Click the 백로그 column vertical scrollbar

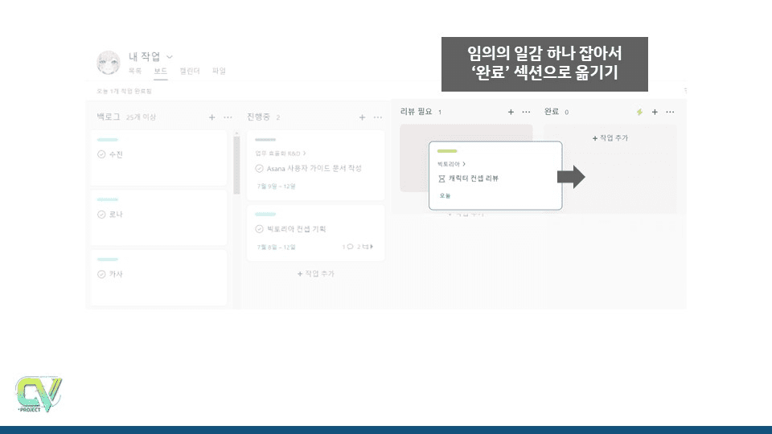tap(236, 165)
